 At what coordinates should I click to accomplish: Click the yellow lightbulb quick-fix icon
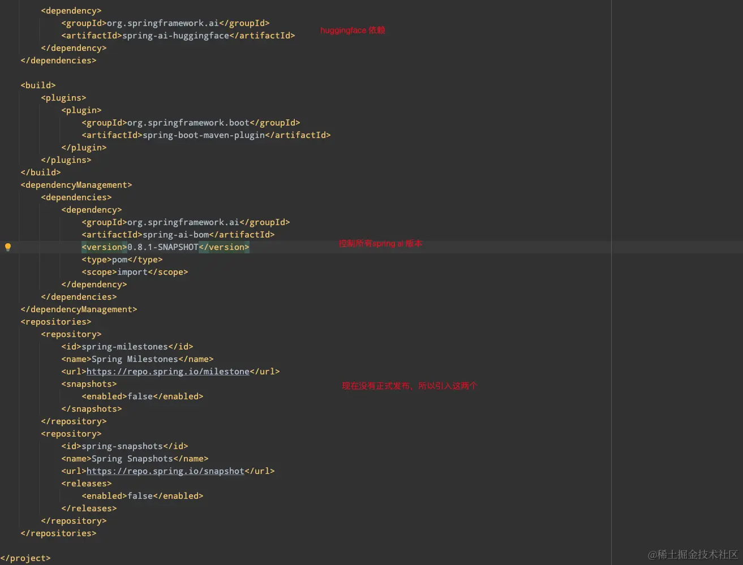point(8,247)
